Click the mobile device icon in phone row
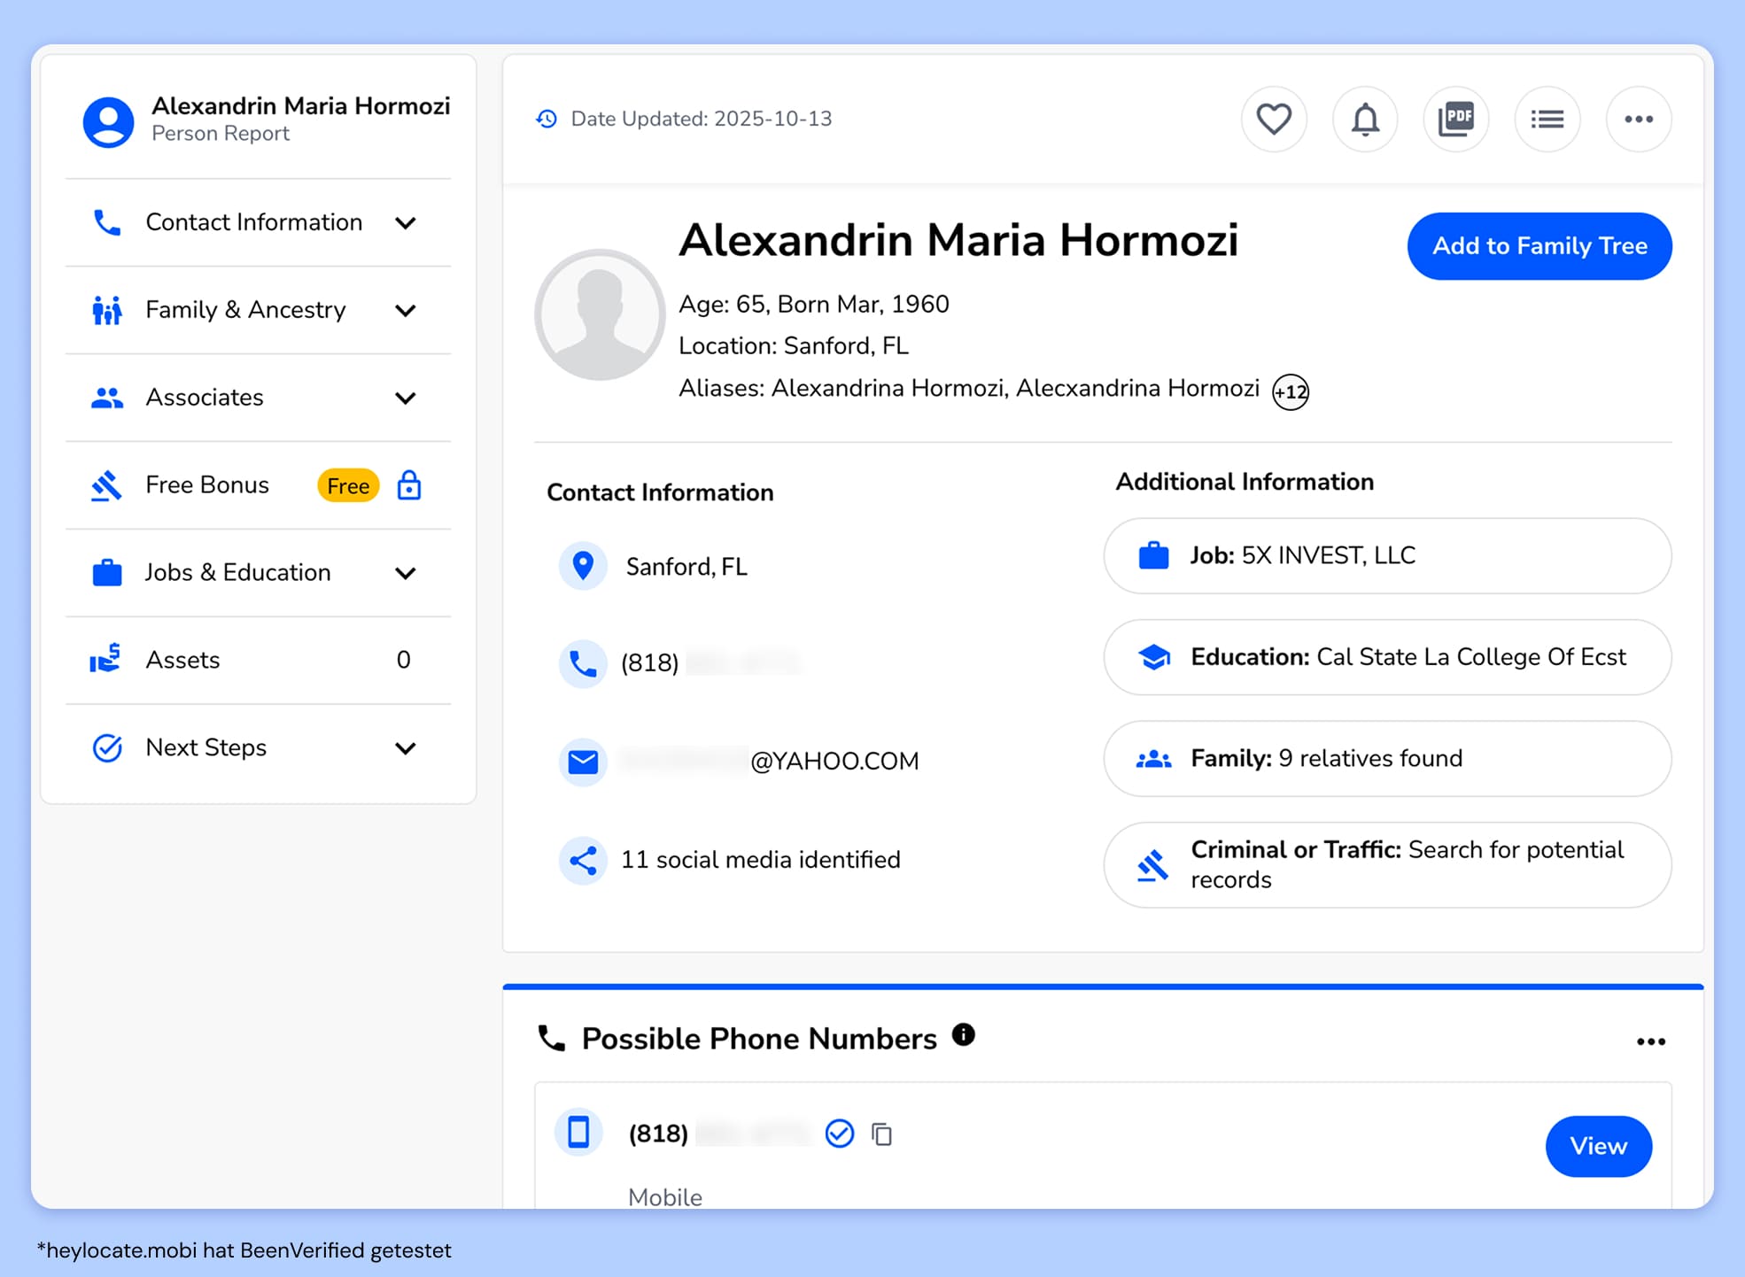The width and height of the screenshot is (1745, 1277). tap(578, 1132)
